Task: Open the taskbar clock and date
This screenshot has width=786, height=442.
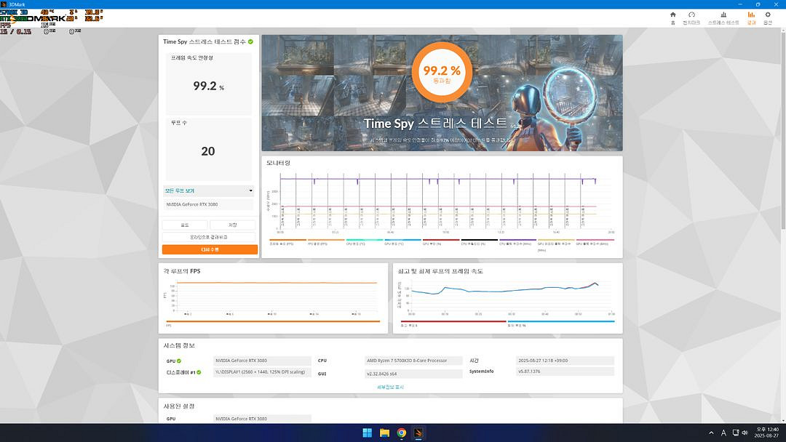Action: (767, 433)
